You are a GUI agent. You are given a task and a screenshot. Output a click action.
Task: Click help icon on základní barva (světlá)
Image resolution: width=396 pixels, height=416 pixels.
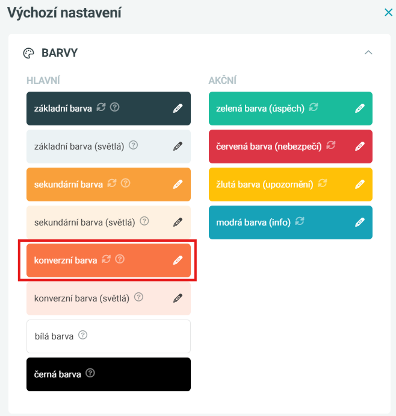click(x=134, y=145)
